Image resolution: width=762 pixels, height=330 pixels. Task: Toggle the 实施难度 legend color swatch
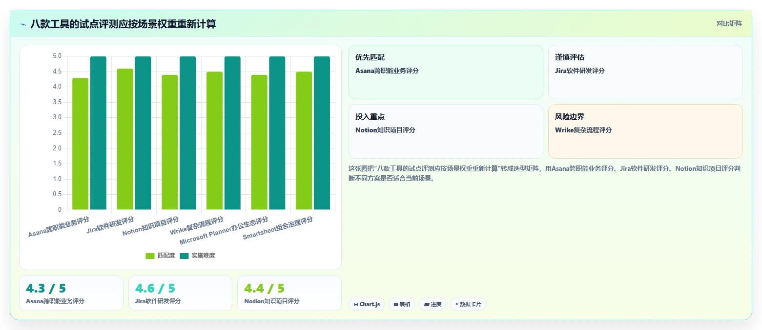184,256
